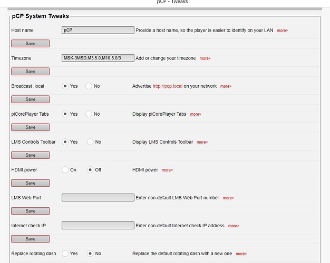This screenshot has width=330, height=263.
Task: Turn HDMI power Off
Action: click(90, 170)
